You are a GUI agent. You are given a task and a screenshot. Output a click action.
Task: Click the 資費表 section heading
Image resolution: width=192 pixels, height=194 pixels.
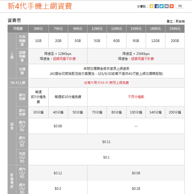click(x=14, y=20)
